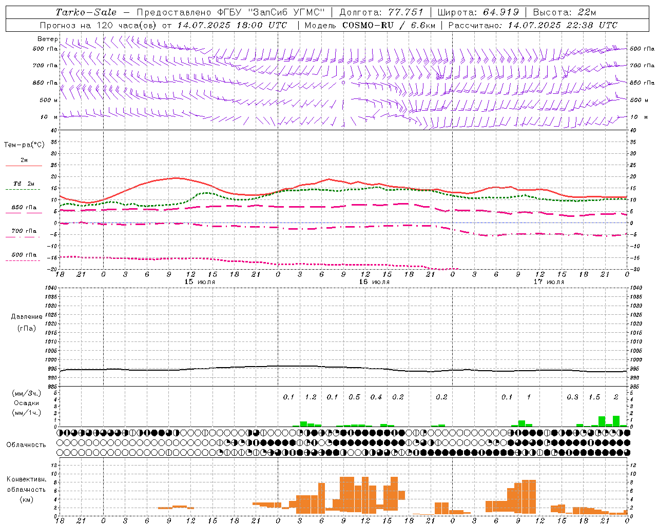Click the "Высота: 22м" elevation text
The image size is (657, 525).
(565, 12)
